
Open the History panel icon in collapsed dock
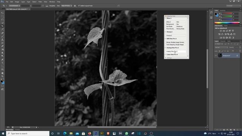(211, 12)
